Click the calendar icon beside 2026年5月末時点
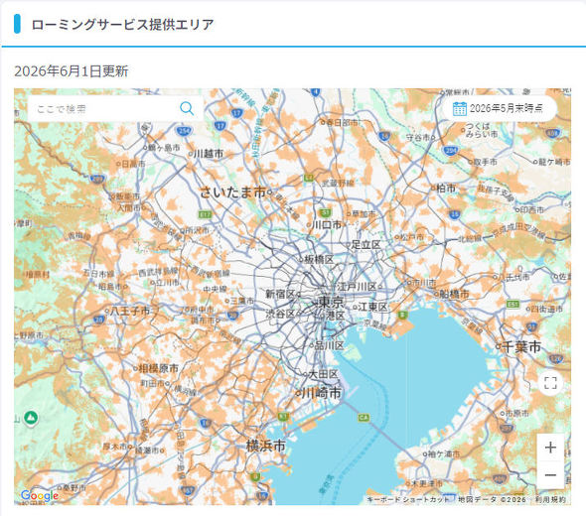Viewport: 586px width, 516px height. (459, 108)
